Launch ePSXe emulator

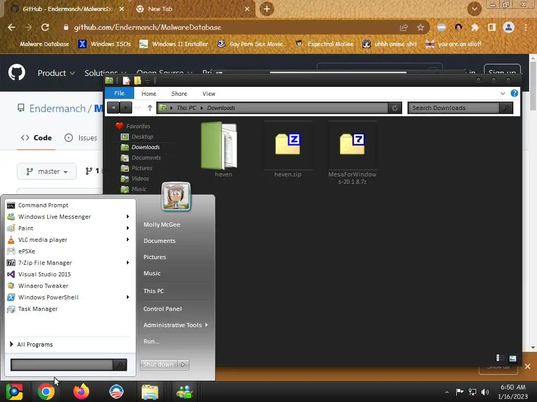pyautogui.click(x=27, y=251)
